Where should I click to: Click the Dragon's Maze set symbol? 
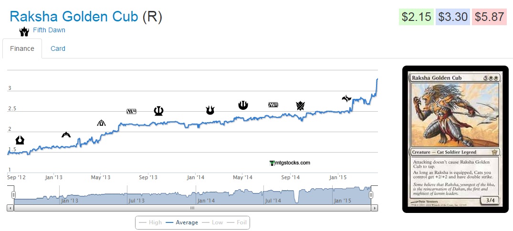pos(101,123)
